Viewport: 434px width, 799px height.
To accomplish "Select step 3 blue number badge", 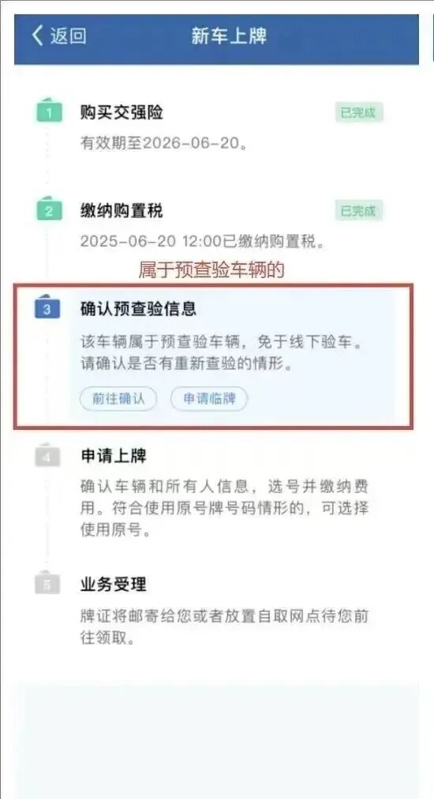I will pyautogui.click(x=47, y=309).
